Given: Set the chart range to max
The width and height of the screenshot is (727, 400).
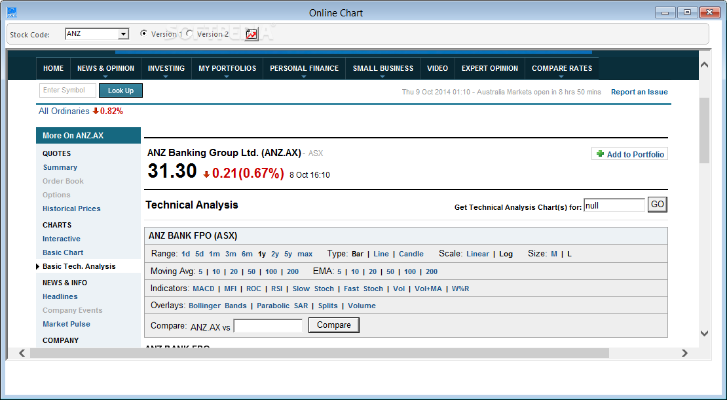Looking at the screenshot, I should (x=305, y=254).
